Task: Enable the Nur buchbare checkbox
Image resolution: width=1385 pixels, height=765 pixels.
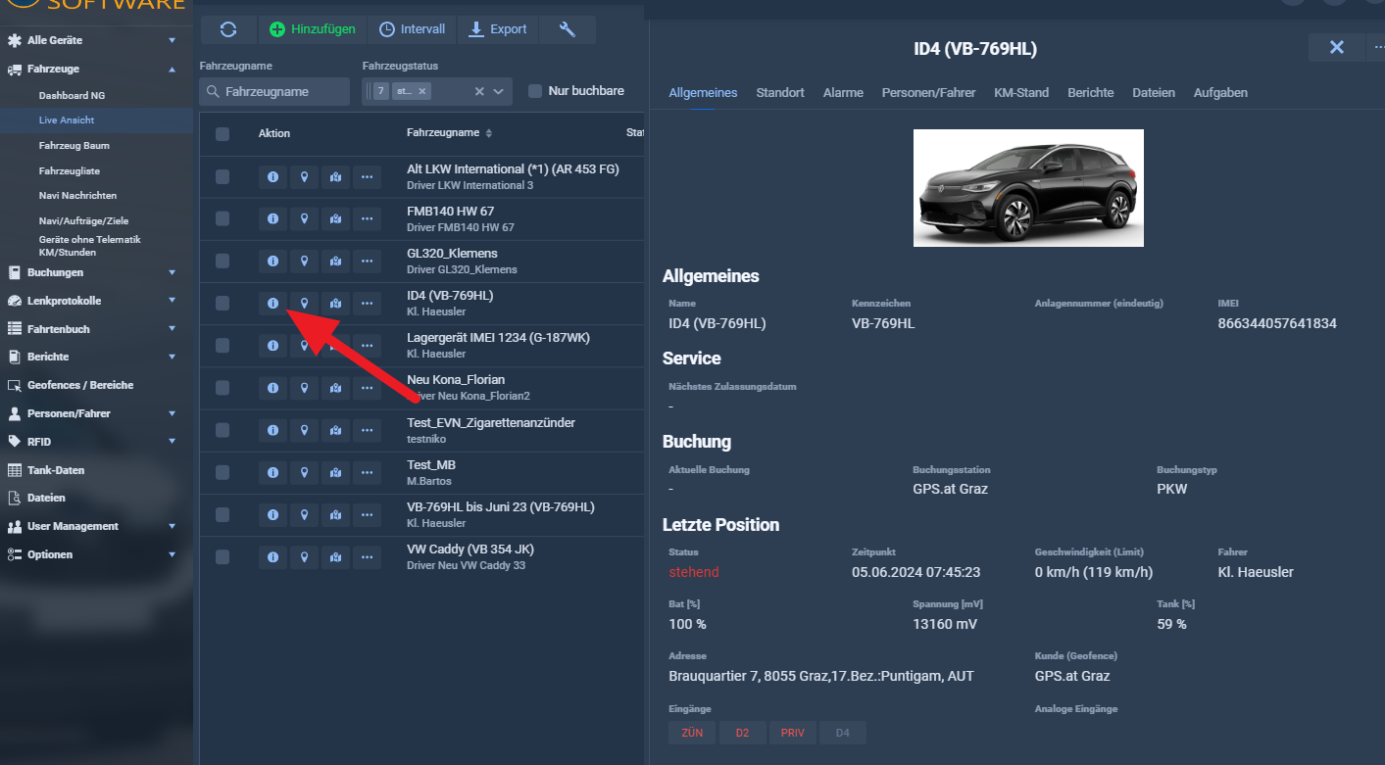Action: coord(535,91)
